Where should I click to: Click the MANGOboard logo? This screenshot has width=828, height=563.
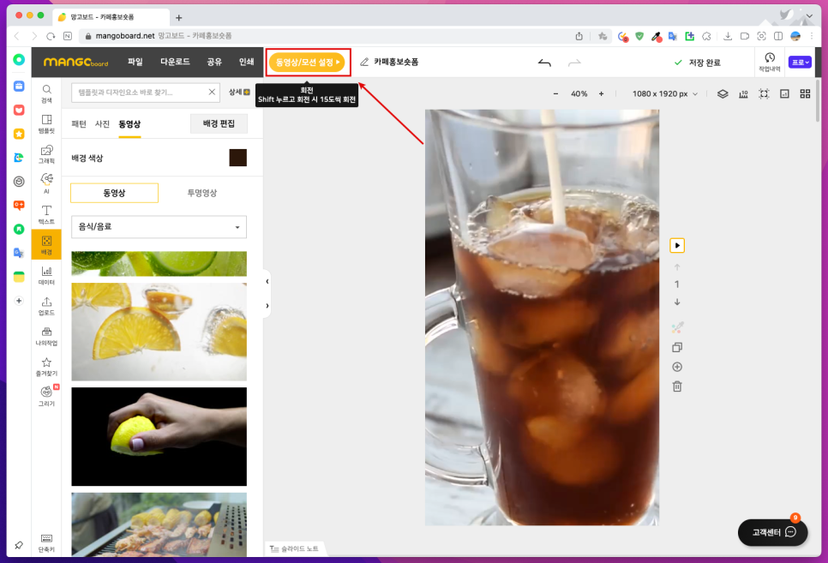coord(76,62)
